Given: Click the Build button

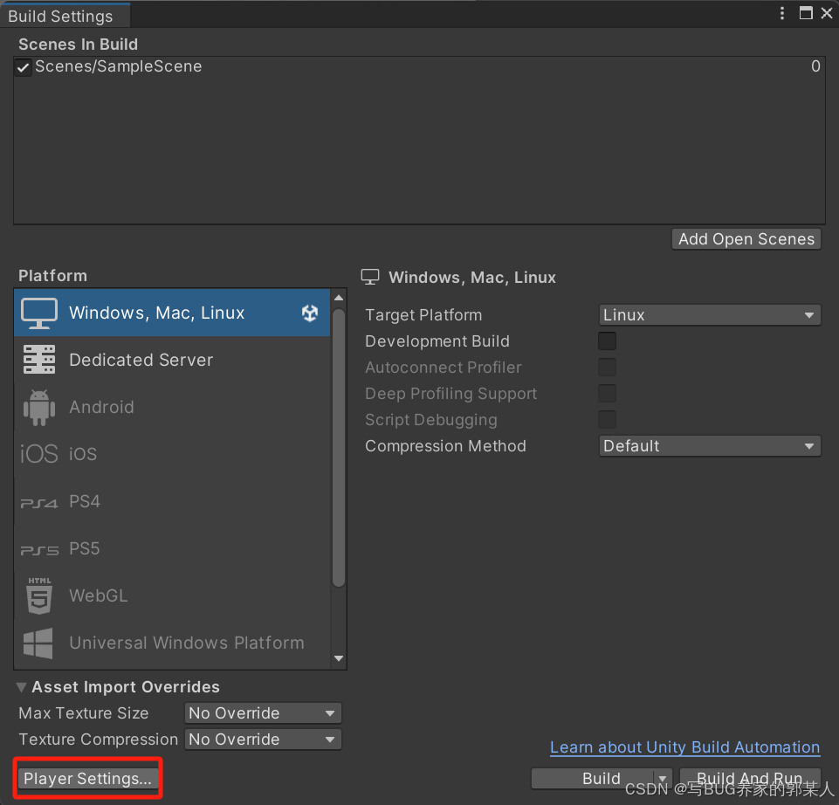Looking at the screenshot, I should coord(594,778).
